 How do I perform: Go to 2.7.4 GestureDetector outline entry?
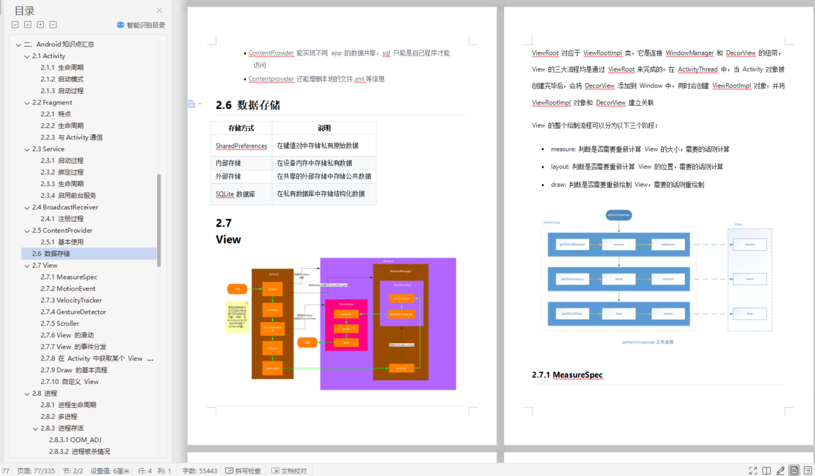click(x=73, y=312)
